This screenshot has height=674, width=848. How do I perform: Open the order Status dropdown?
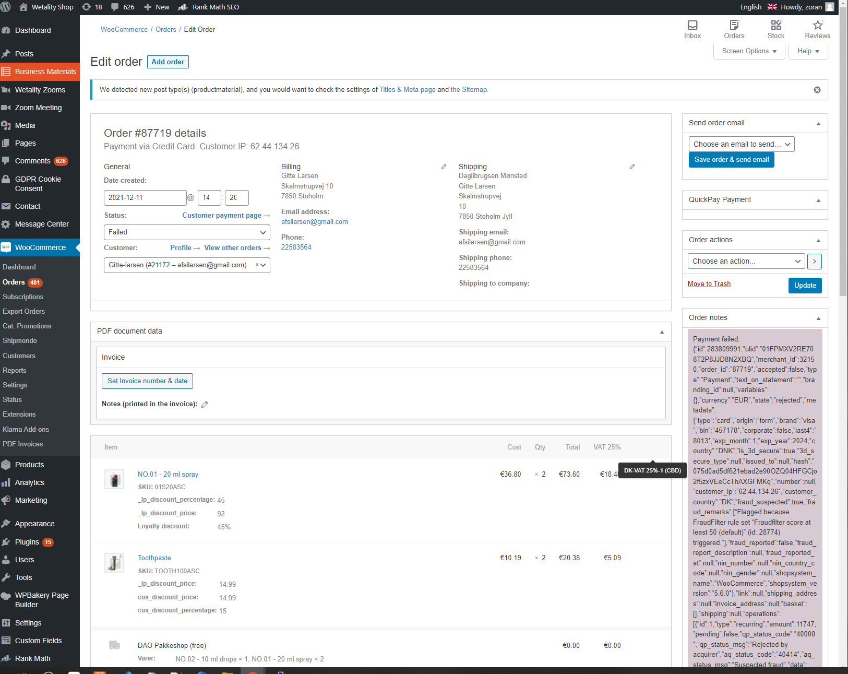click(187, 232)
